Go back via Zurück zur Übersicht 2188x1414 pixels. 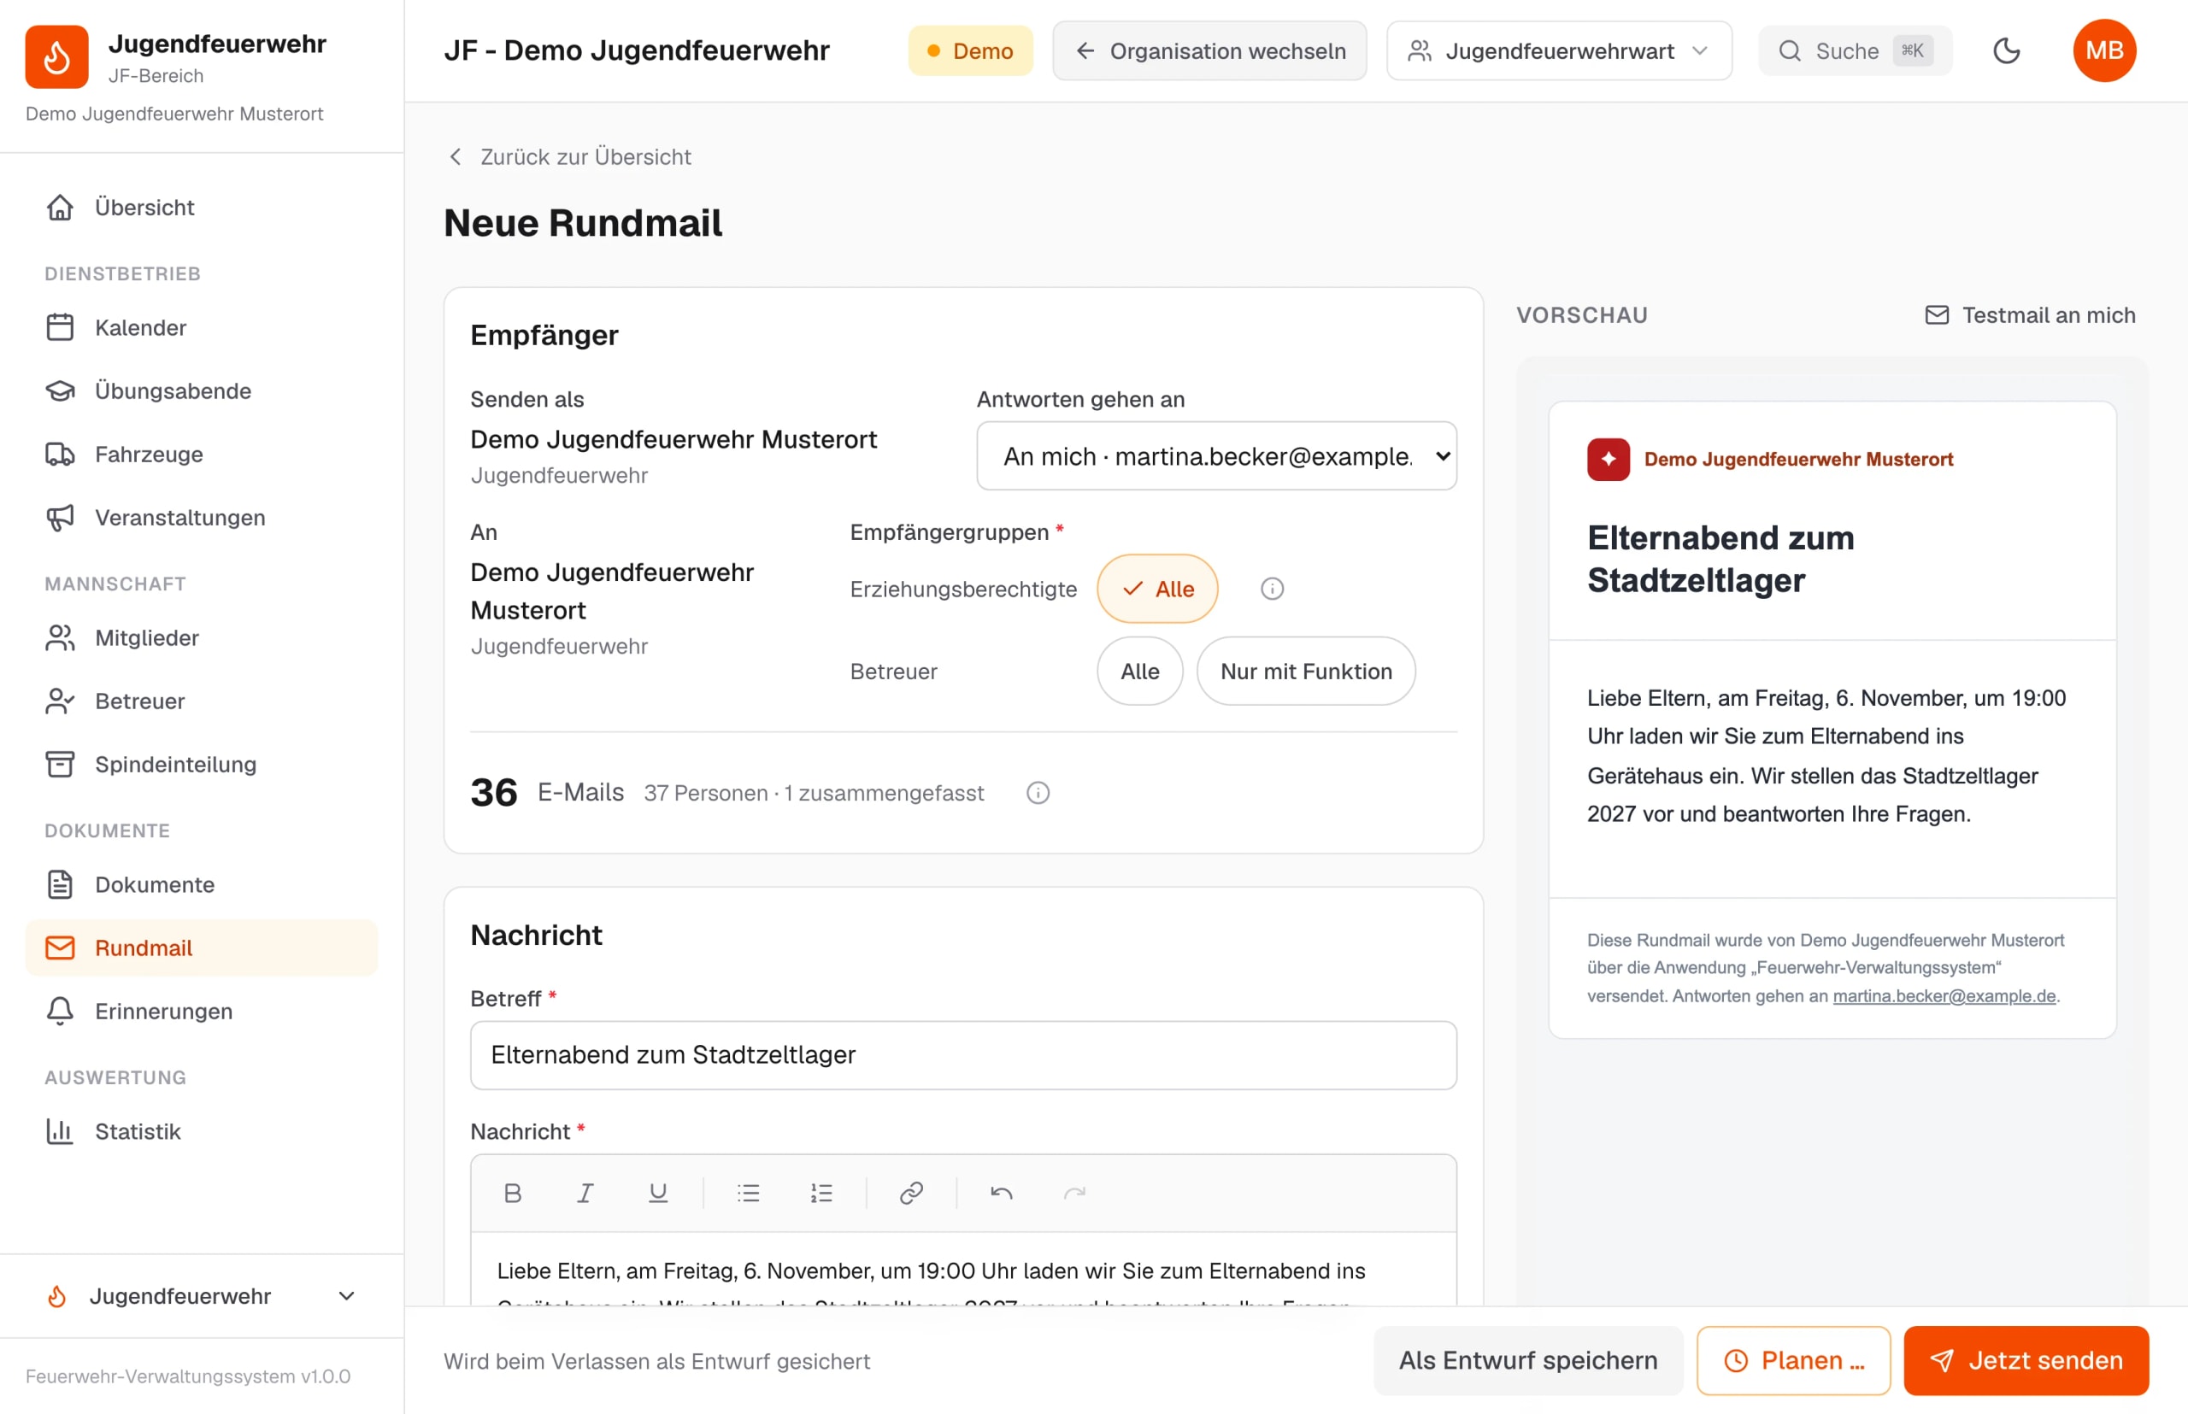(x=569, y=157)
